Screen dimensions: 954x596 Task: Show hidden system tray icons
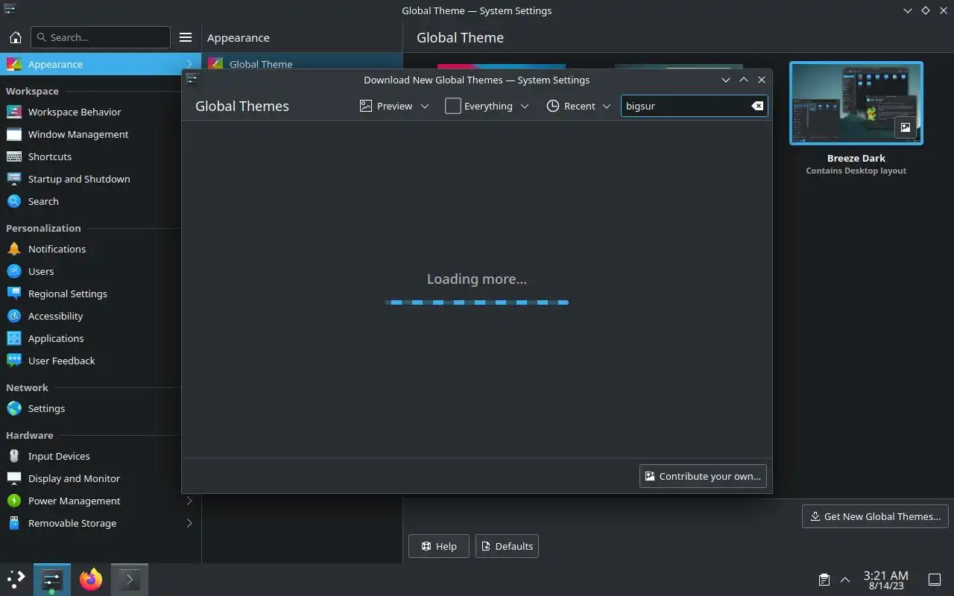845,580
